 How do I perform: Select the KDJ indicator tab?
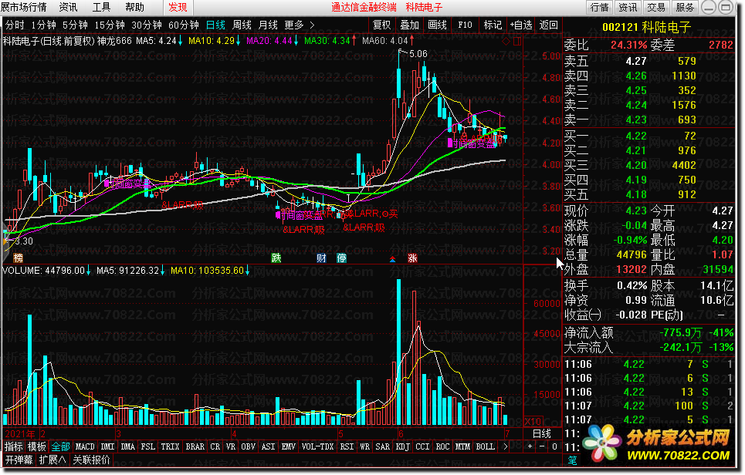(x=402, y=446)
